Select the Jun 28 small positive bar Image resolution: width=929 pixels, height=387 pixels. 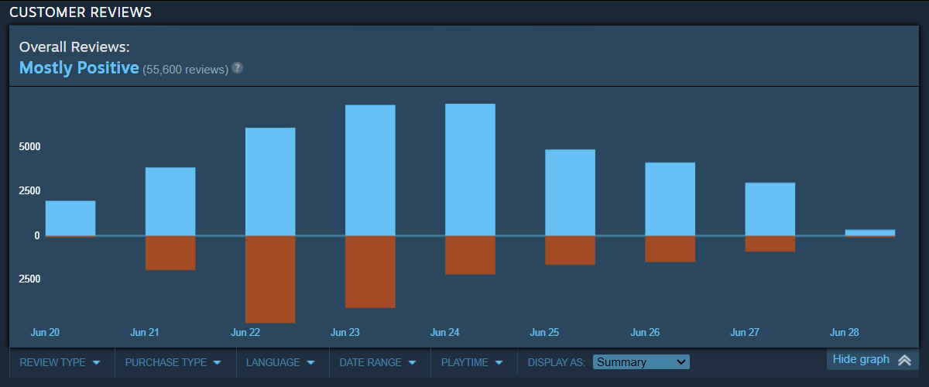click(869, 232)
